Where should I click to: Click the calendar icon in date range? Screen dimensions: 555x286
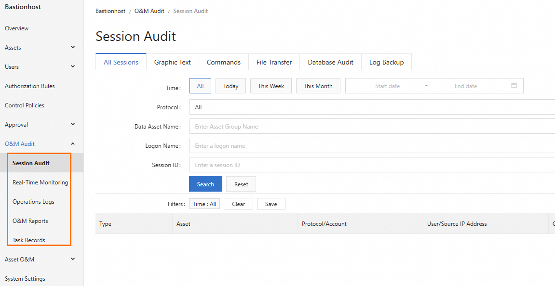coord(514,86)
